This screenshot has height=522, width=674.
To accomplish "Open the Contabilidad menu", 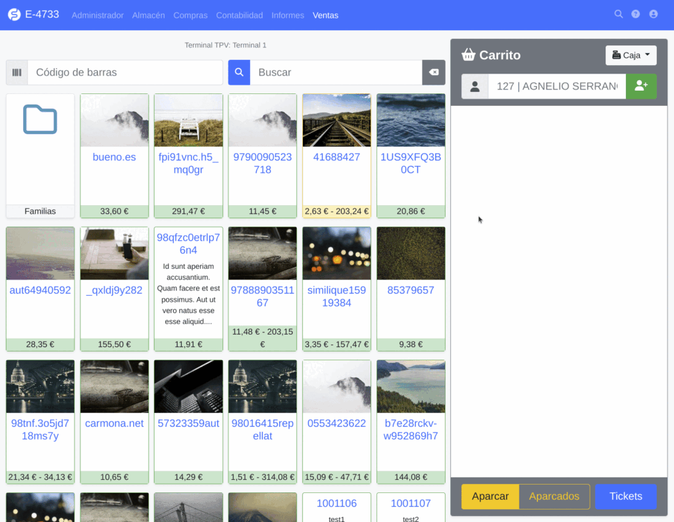I will [239, 15].
